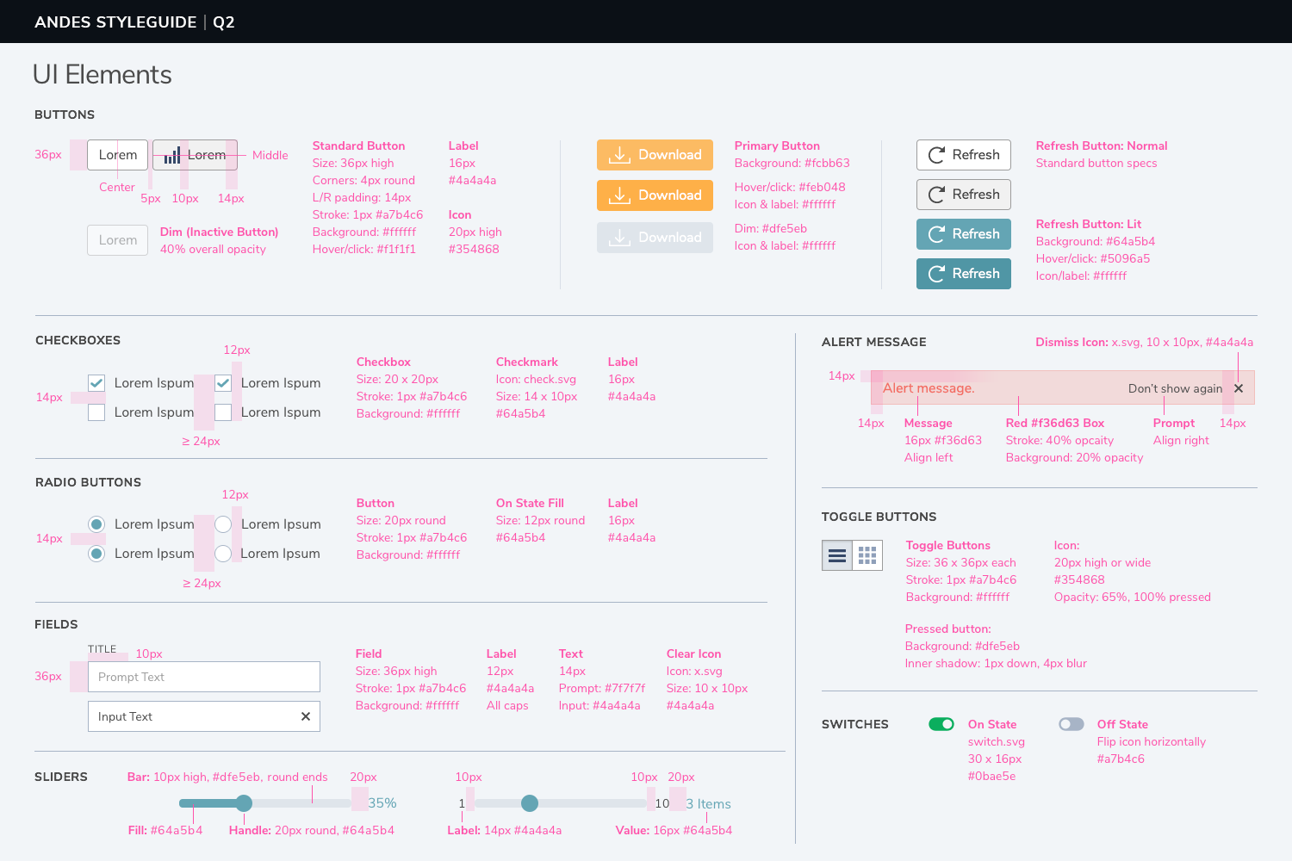This screenshot has height=861, width=1292.
Task: Click the 35% value label beside the slider
Action: tap(382, 803)
